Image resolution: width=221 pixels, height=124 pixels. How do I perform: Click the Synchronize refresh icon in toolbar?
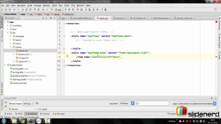pos(9,10)
